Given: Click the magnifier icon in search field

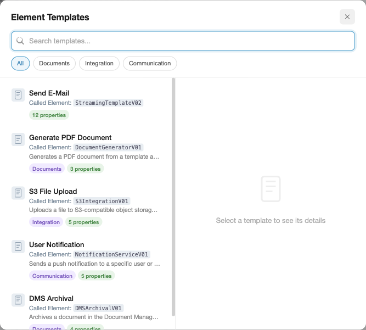Looking at the screenshot, I should point(20,41).
